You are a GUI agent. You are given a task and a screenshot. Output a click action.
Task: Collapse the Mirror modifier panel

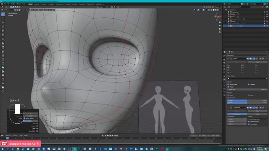[228, 59]
